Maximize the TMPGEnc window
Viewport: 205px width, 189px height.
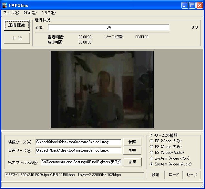pos(192,5)
